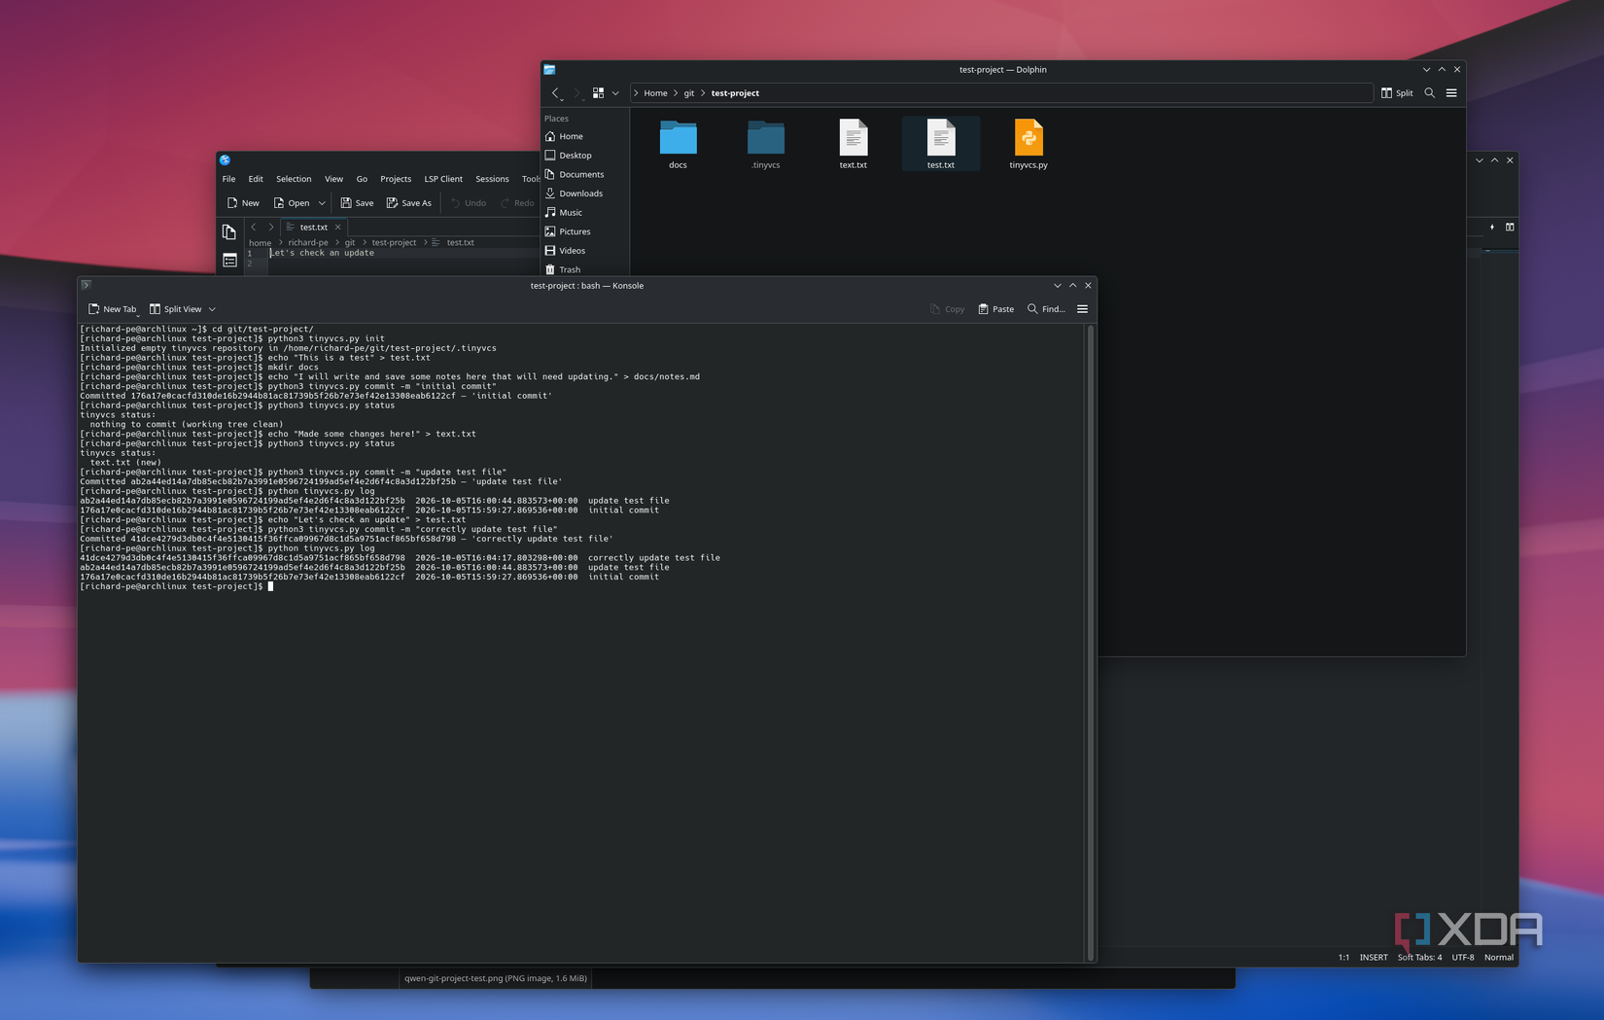1604x1020 pixels.
Task: Expand Dolphin's view mode dropdown arrow
Action: (615, 93)
